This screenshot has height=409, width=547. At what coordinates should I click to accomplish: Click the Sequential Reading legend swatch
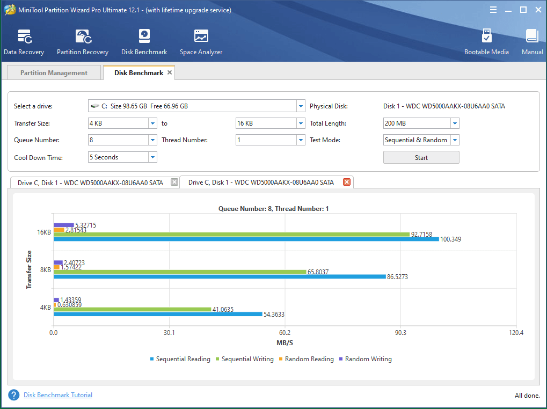pos(152,359)
